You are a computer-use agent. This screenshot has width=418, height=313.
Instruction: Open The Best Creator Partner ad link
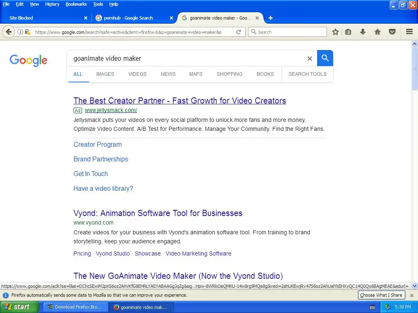tap(180, 101)
